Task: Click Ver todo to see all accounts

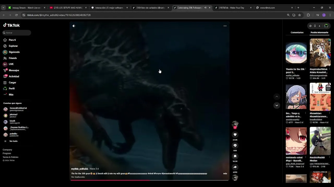Action: (x=13, y=141)
